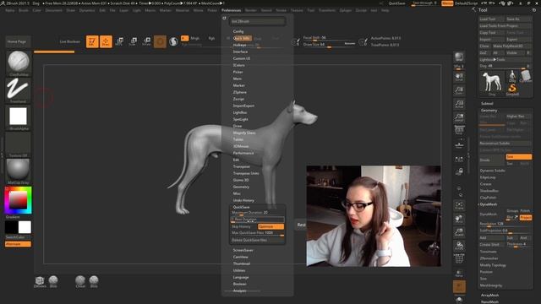Viewport: 541px width, 304px height.
Task: Click the sculptris sphere icon in toolbar
Action: coord(173,41)
